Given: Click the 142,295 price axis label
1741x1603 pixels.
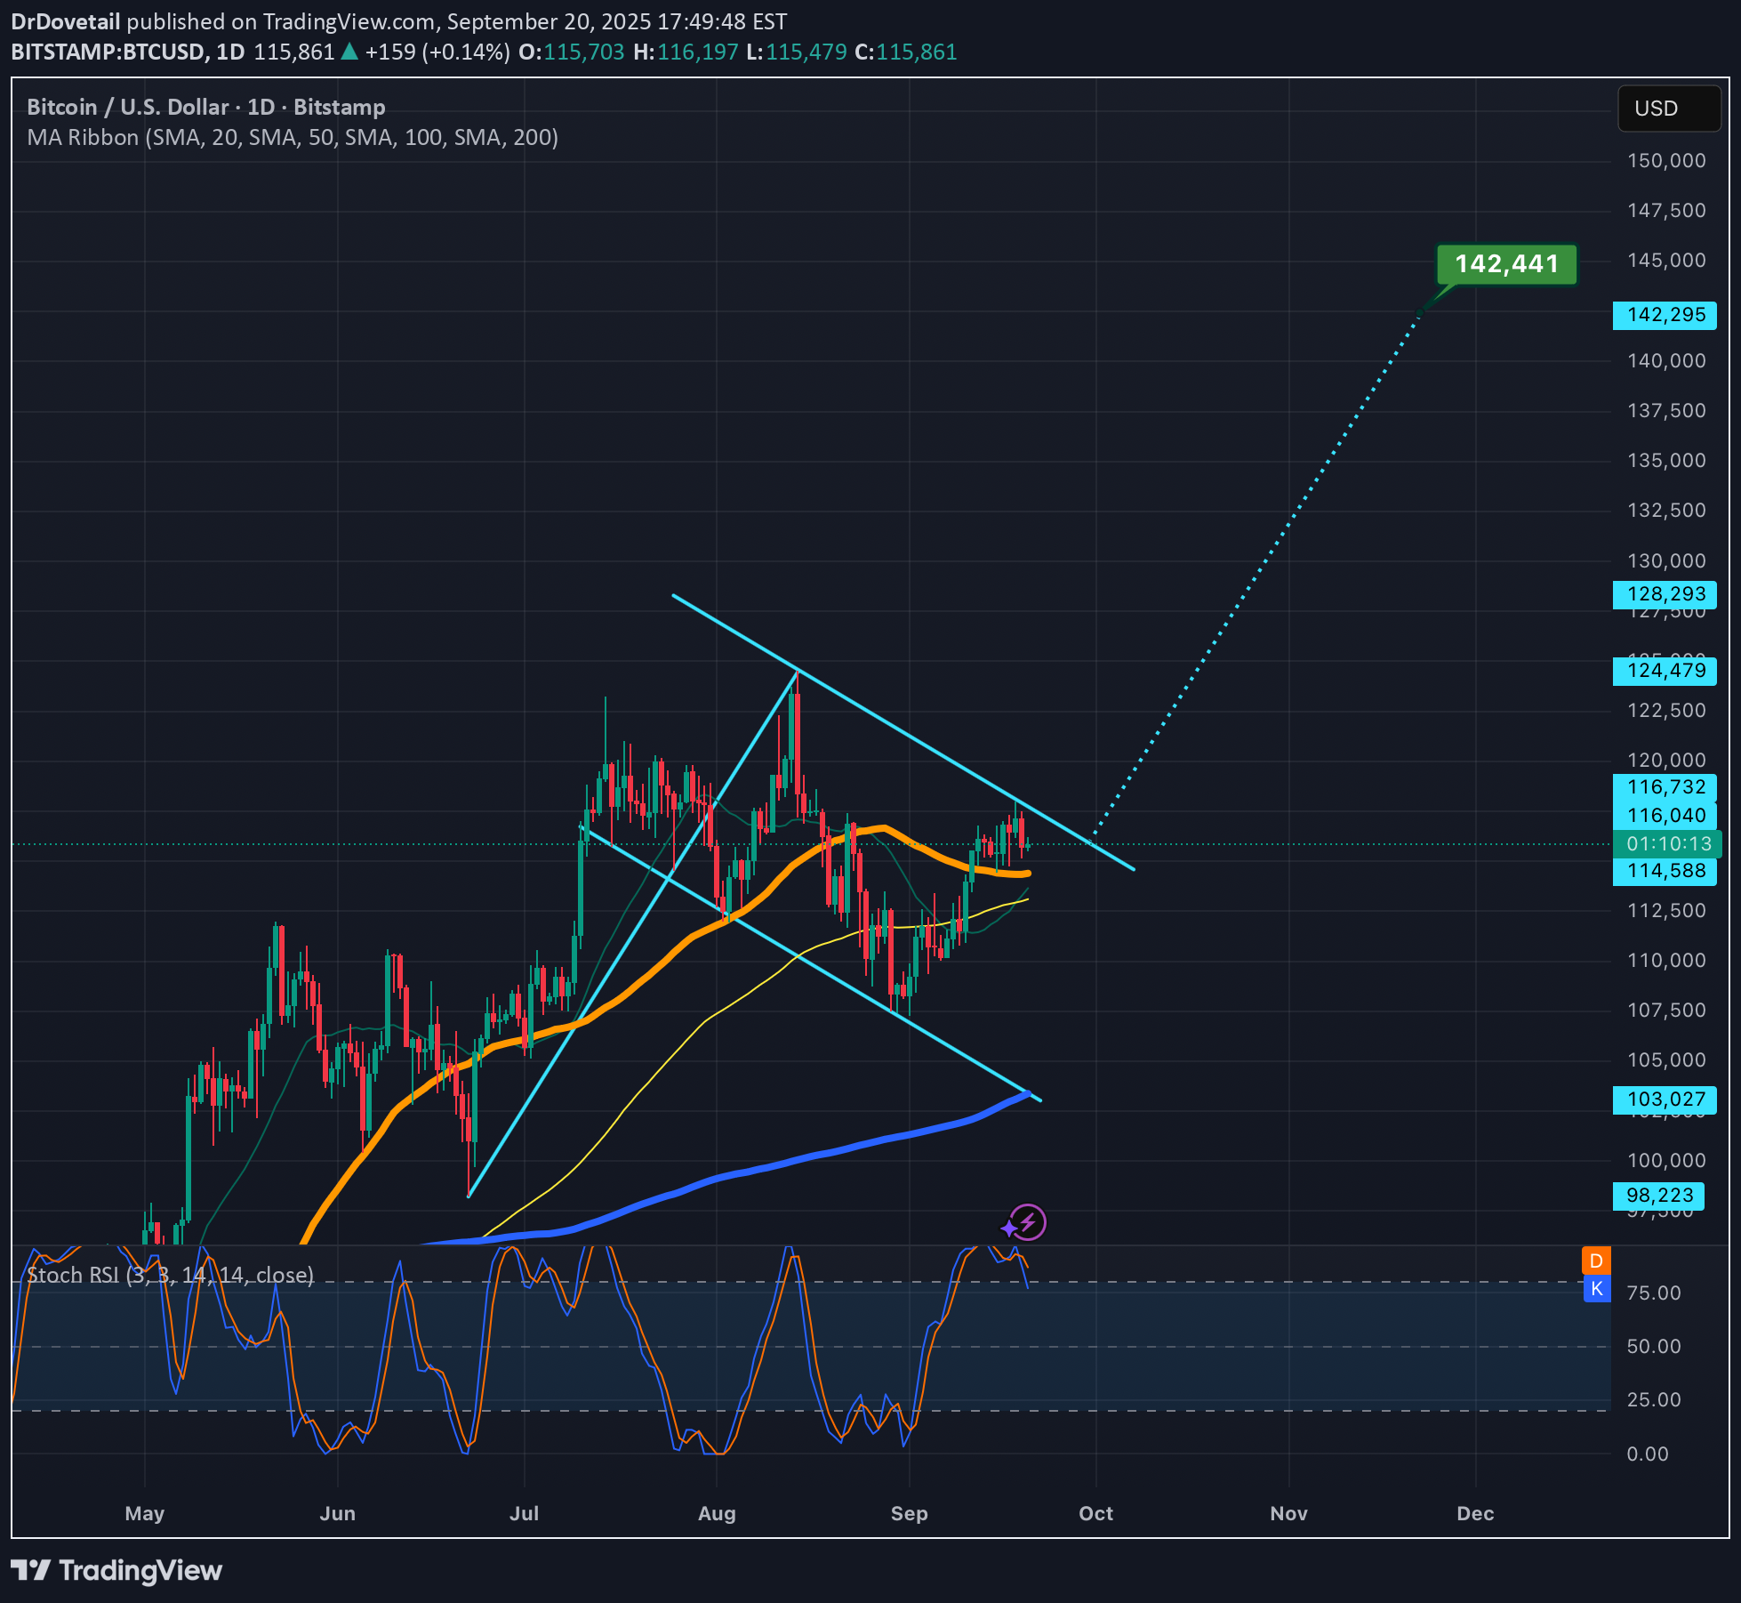Looking at the screenshot, I should point(1665,315).
